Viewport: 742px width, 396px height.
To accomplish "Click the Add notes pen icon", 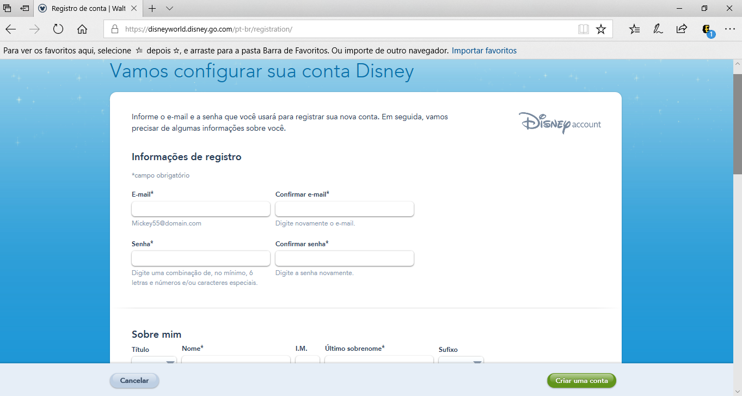I will point(658,29).
